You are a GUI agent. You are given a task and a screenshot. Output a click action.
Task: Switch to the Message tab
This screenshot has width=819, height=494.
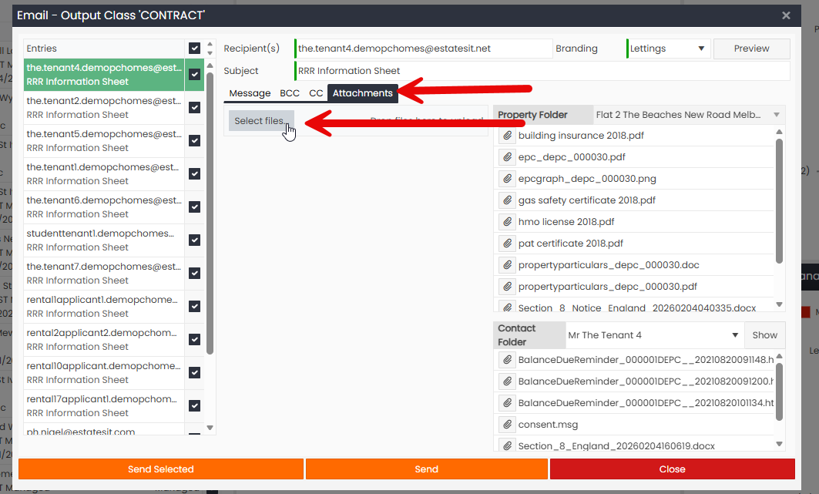(x=250, y=93)
